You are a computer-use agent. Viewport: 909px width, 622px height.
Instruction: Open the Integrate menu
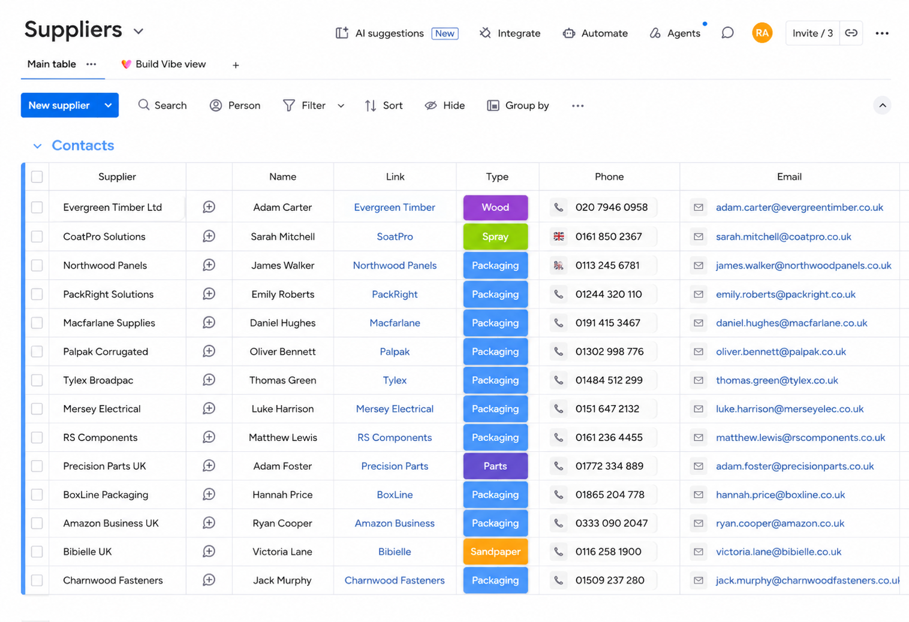[510, 34]
